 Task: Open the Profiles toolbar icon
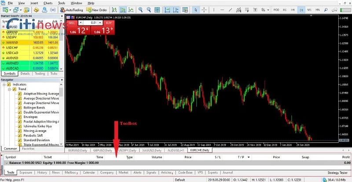tap(16, 10)
